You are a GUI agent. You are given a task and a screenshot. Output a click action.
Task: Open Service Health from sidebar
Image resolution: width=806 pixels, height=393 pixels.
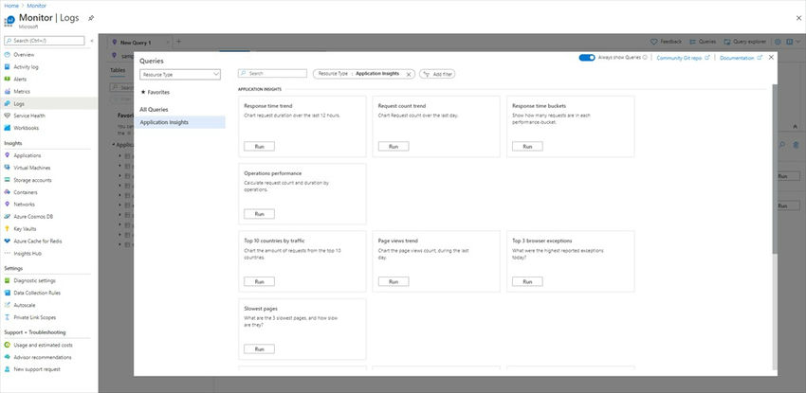[28, 116]
